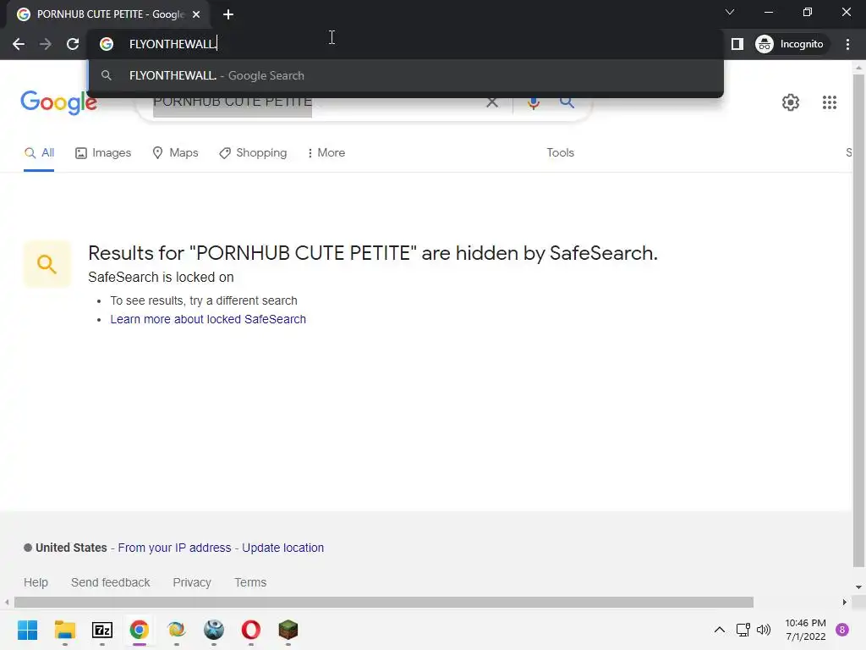The image size is (866, 650).
Task: Click the Google logo
Action: (x=59, y=102)
